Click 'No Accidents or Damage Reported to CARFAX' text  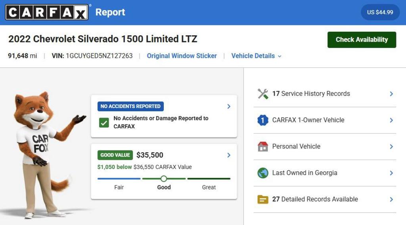(161, 122)
